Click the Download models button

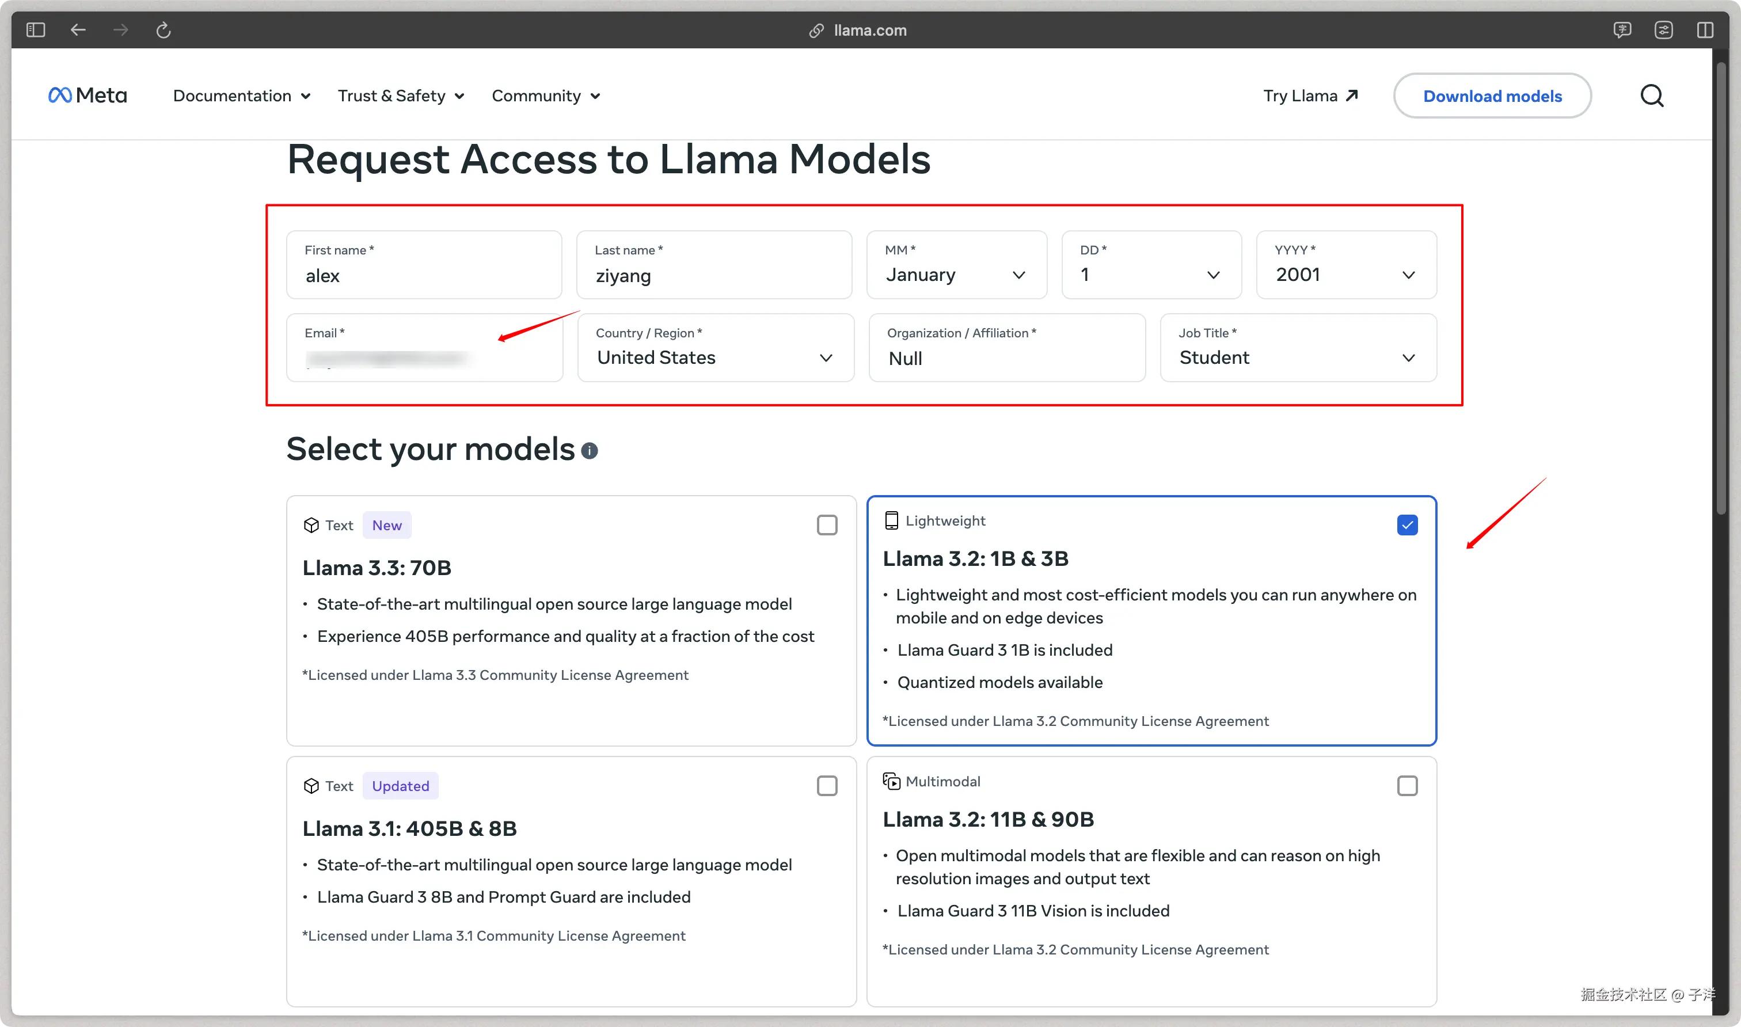click(1492, 96)
